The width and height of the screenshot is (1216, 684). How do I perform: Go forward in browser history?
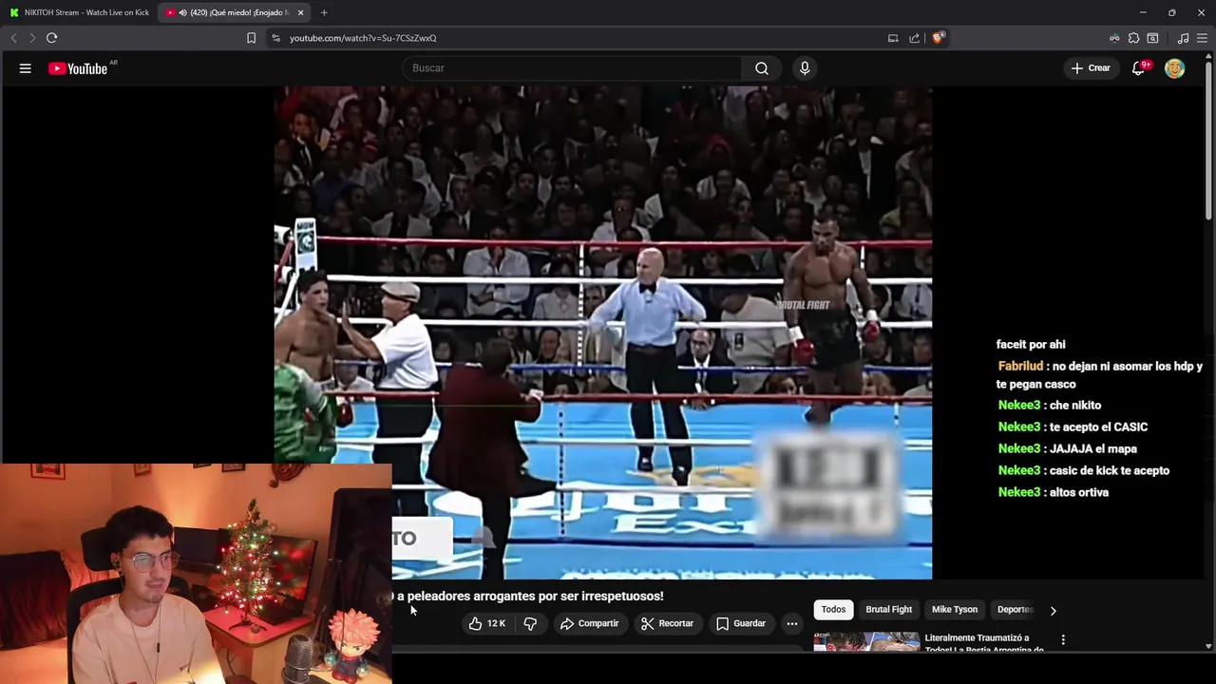pyautogui.click(x=32, y=38)
